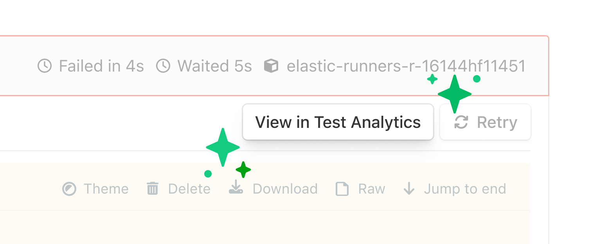Click the Failed in 4s text
Screen dimensions: 608x244
click(x=101, y=66)
